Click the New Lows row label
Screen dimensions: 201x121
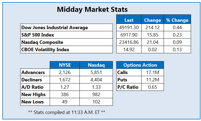click(33, 102)
